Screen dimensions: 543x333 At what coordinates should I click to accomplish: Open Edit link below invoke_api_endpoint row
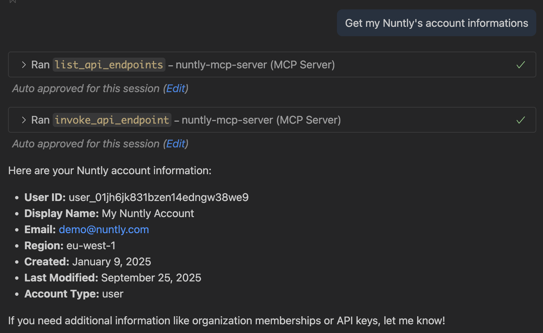(x=176, y=144)
